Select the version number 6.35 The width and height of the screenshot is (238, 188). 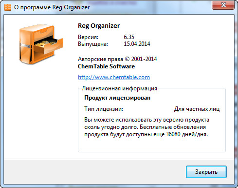(129, 37)
